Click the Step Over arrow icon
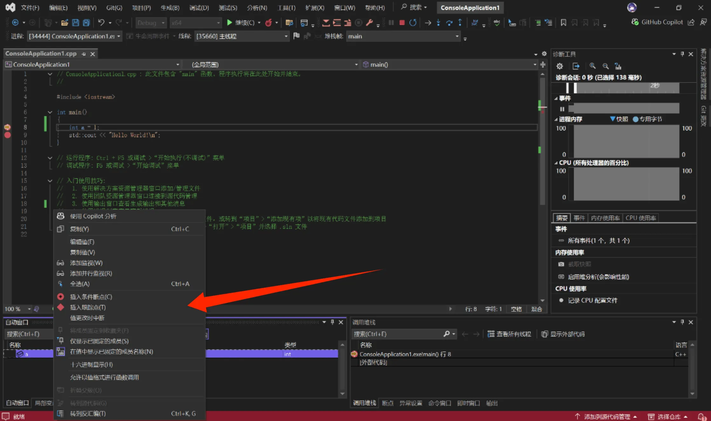This screenshot has width=711, height=421. [449, 23]
